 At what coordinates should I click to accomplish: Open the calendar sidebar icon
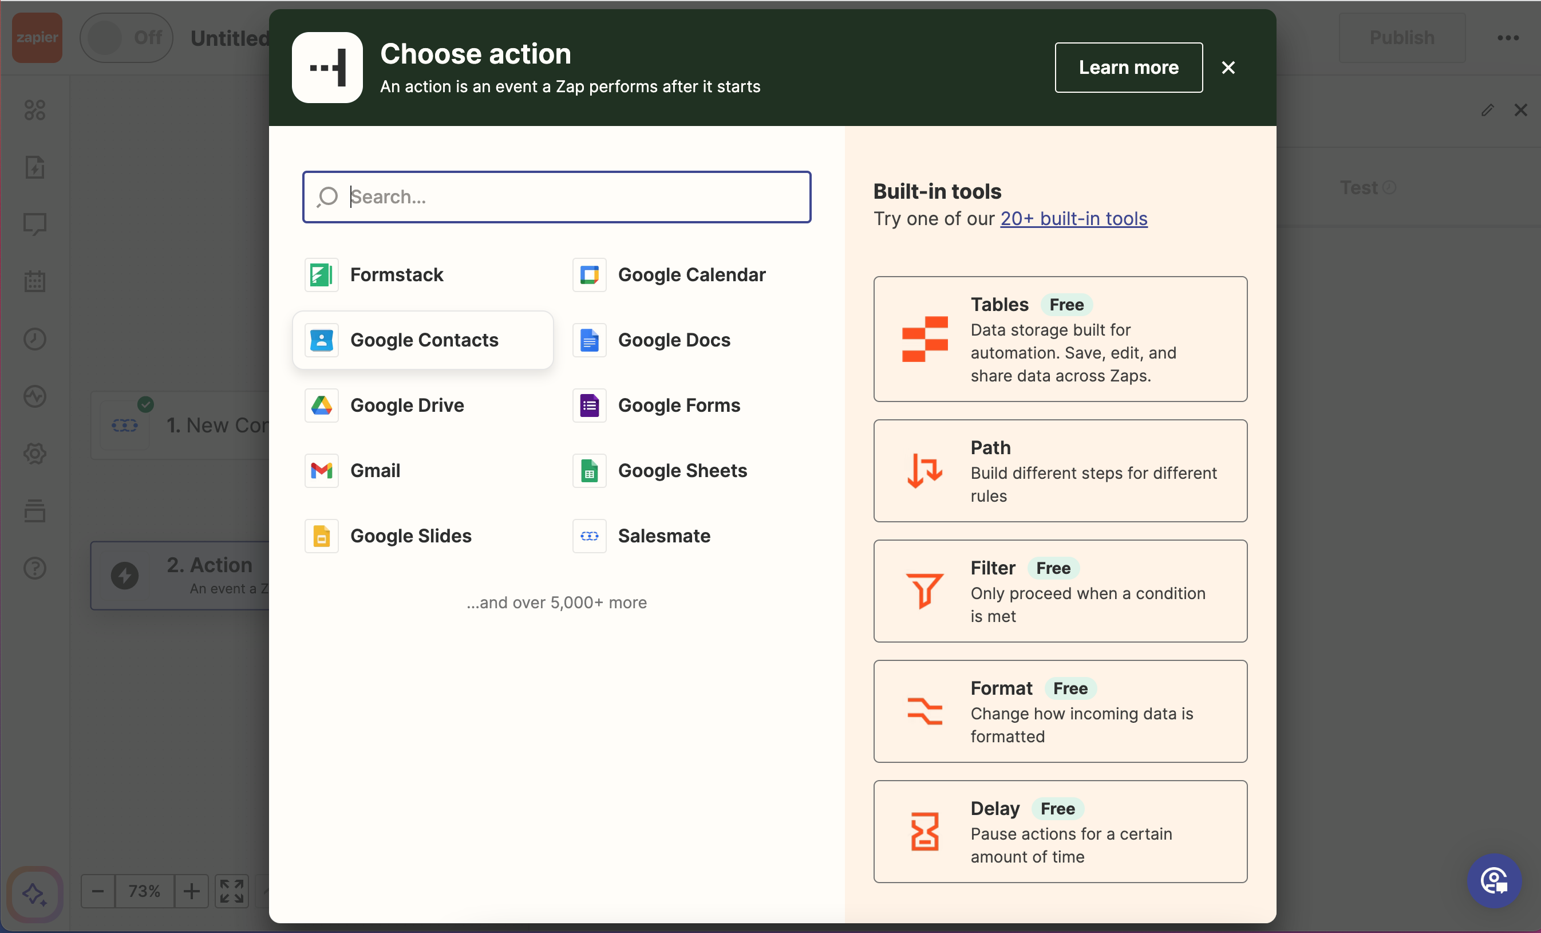(35, 281)
